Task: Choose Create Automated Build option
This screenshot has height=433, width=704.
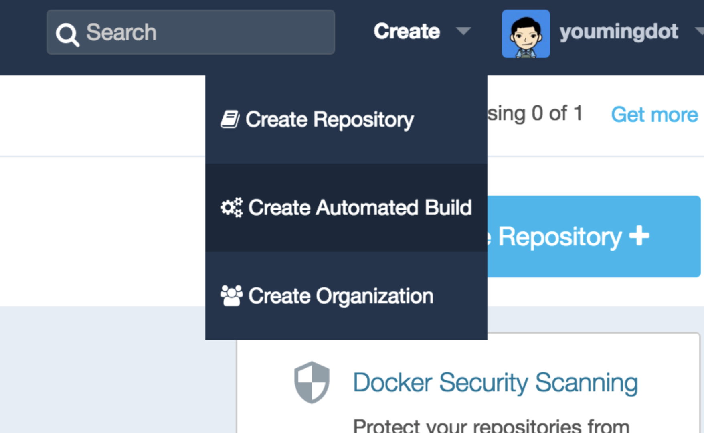Action: (360, 208)
